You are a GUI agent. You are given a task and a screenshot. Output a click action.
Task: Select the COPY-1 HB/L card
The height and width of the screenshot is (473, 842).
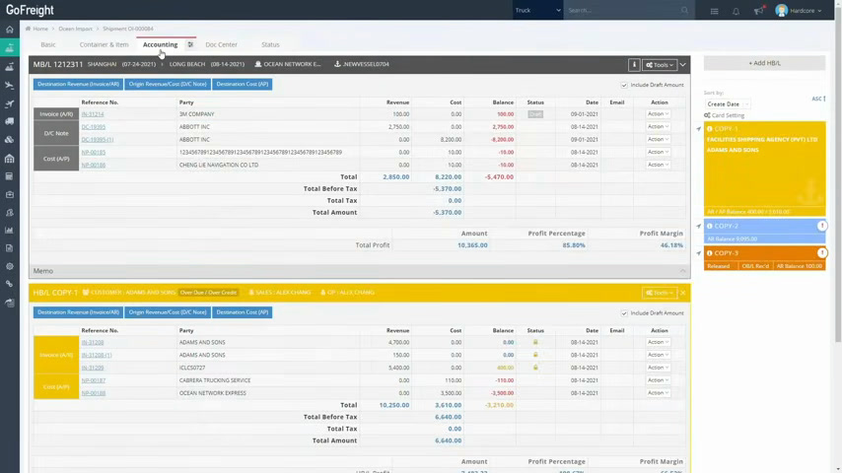(765, 169)
